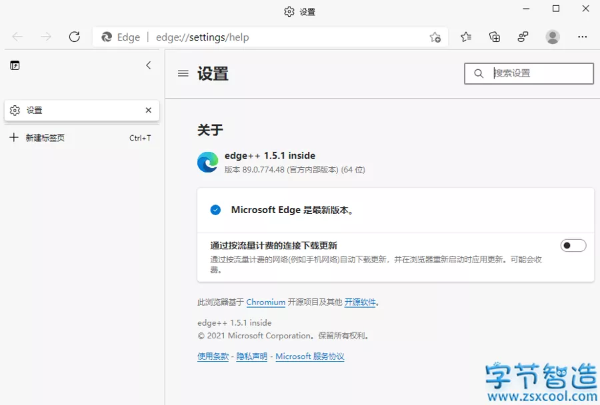Image resolution: width=600 pixels, height=405 pixels.
Task: Open the Favorites list icon
Action: pyautogui.click(x=466, y=37)
